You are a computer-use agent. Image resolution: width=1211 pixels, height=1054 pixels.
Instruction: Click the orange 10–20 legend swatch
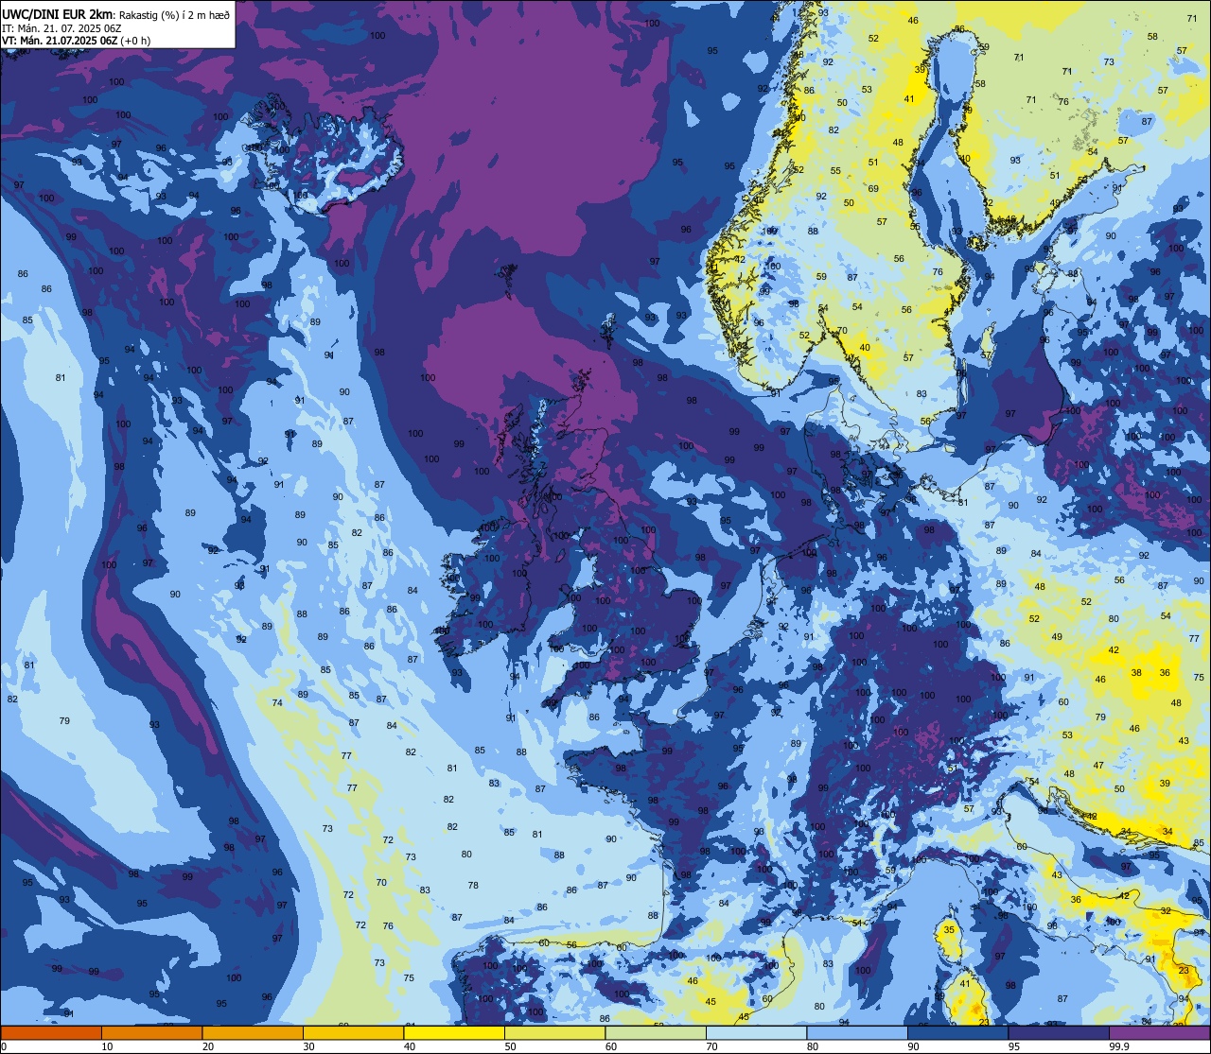point(151,1032)
